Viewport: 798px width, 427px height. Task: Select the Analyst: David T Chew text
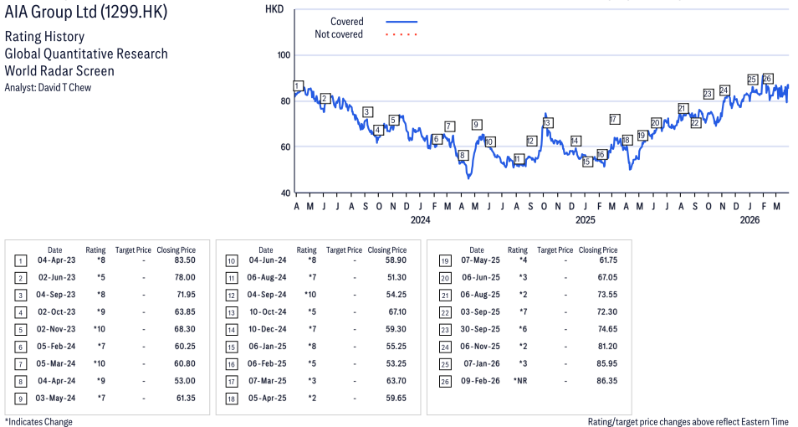pos(47,87)
